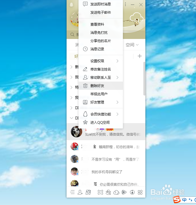Click the person icon beside 移动联系人至
Viewport: 196px width, 205px height.
pyautogui.click(x=85, y=77)
